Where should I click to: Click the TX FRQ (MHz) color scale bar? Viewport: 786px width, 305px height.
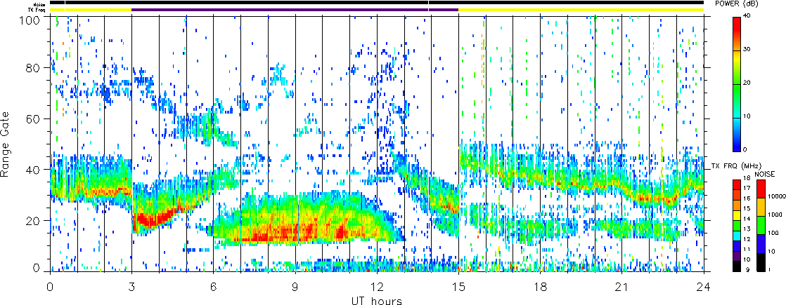pos(736,225)
